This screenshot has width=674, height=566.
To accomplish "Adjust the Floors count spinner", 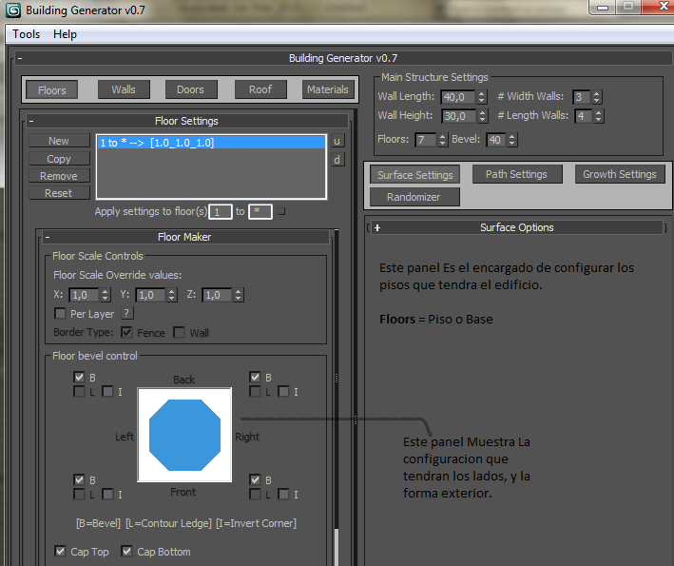I will 444,140.
